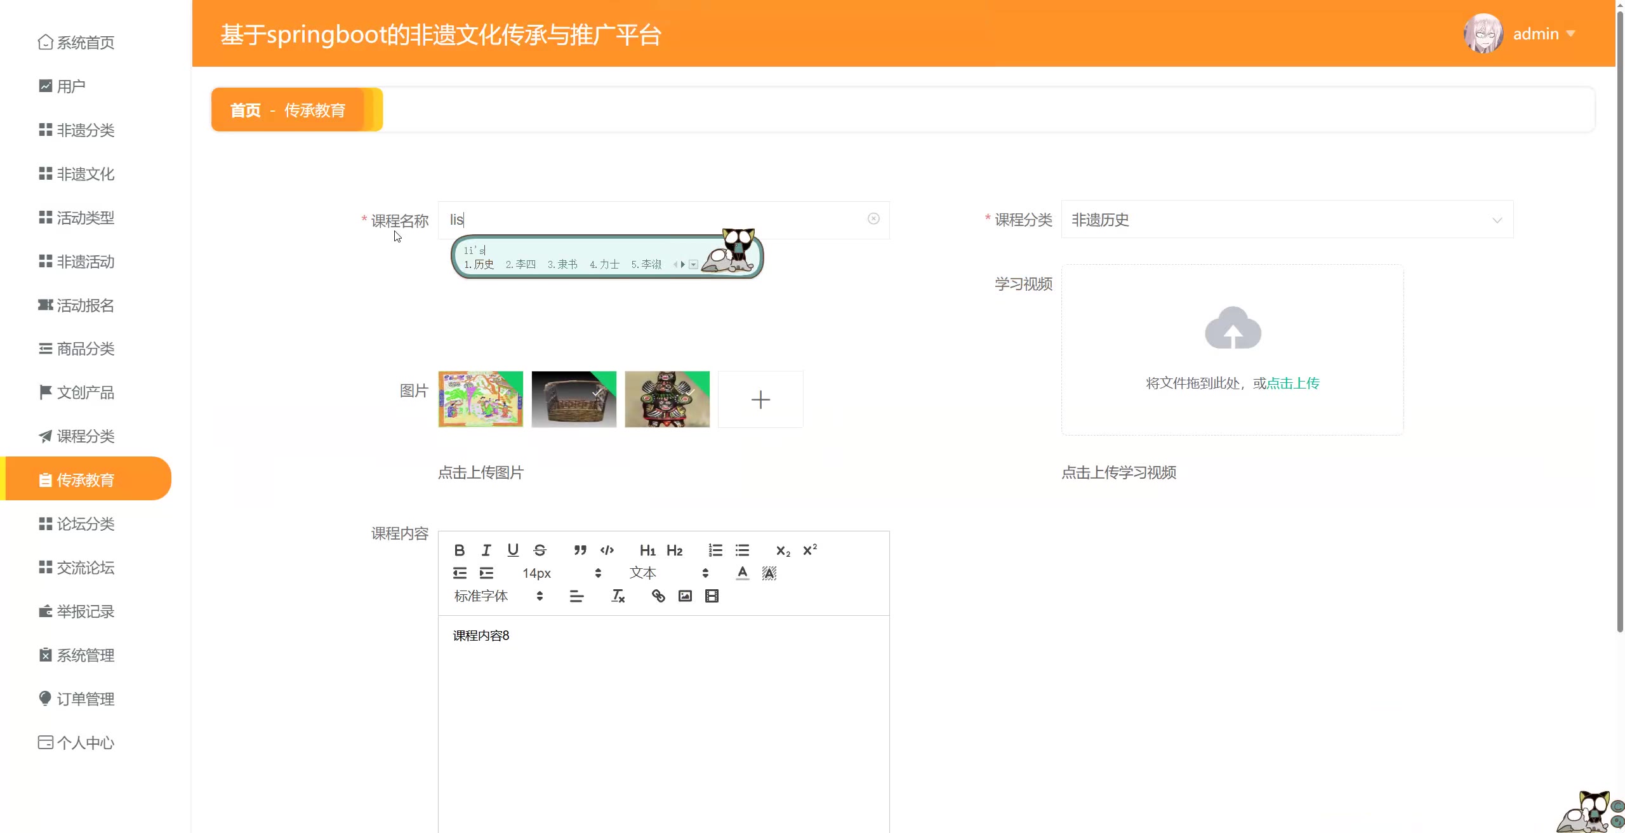Image resolution: width=1625 pixels, height=833 pixels.
Task: Click the plus box to add a picture
Action: (x=760, y=399)
